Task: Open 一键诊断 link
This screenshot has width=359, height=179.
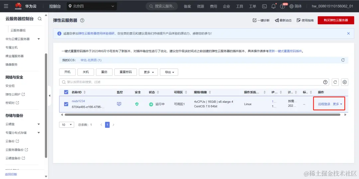Action: [261, 20]
